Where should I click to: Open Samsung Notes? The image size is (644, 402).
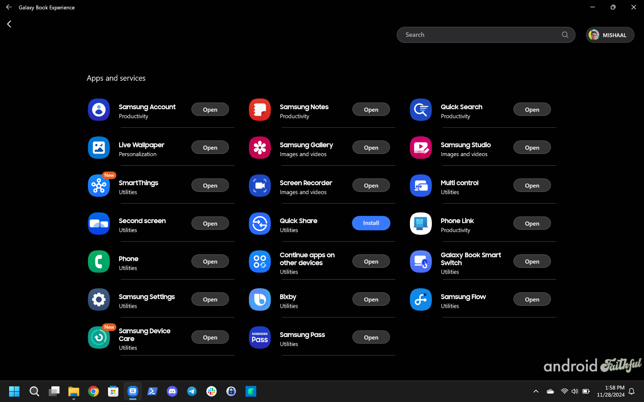[x=371, y=110]
